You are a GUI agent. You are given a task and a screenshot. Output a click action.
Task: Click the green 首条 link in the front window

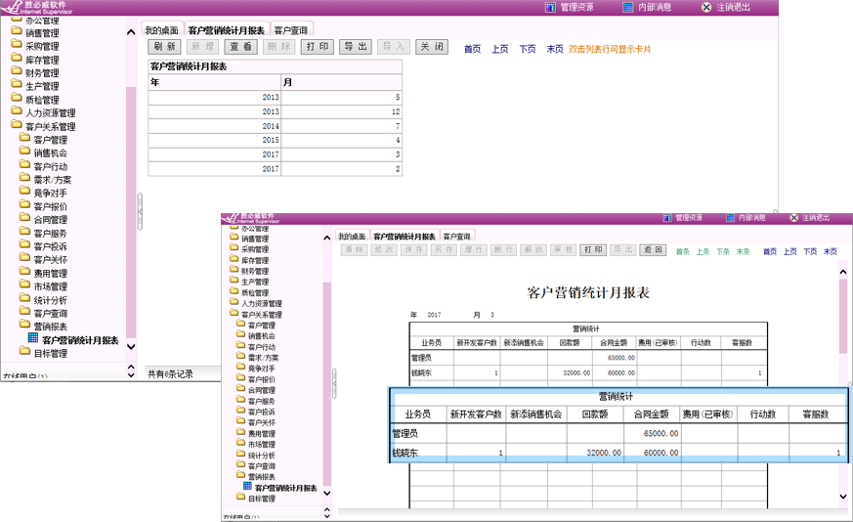pos(683,251)
